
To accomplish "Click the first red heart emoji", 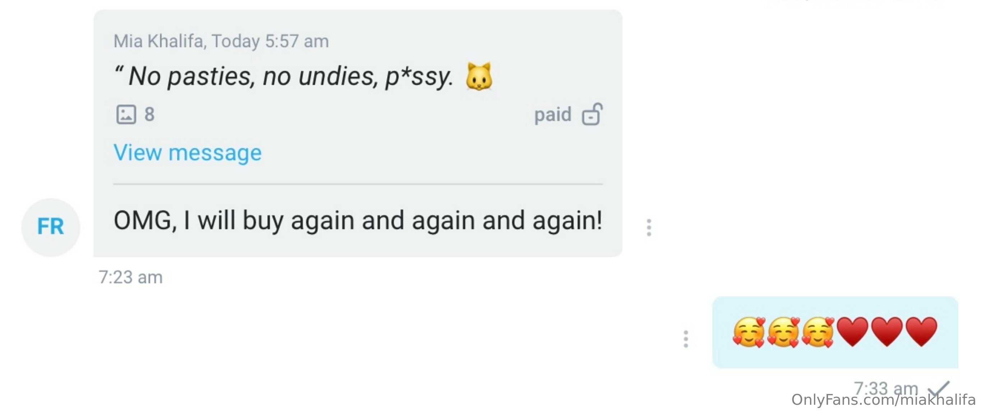I will pyautogui.click(x=853, y=332).
